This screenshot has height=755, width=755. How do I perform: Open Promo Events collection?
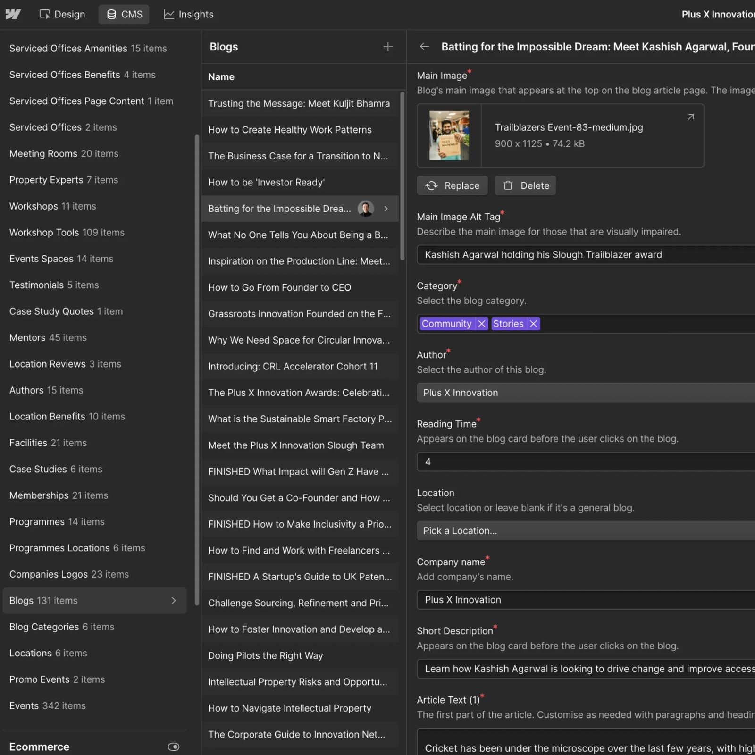57,679
